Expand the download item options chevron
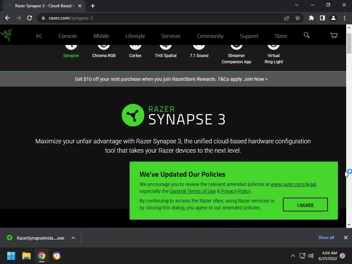This screenshot has height=264, width=352. click(x=73, y=238)
